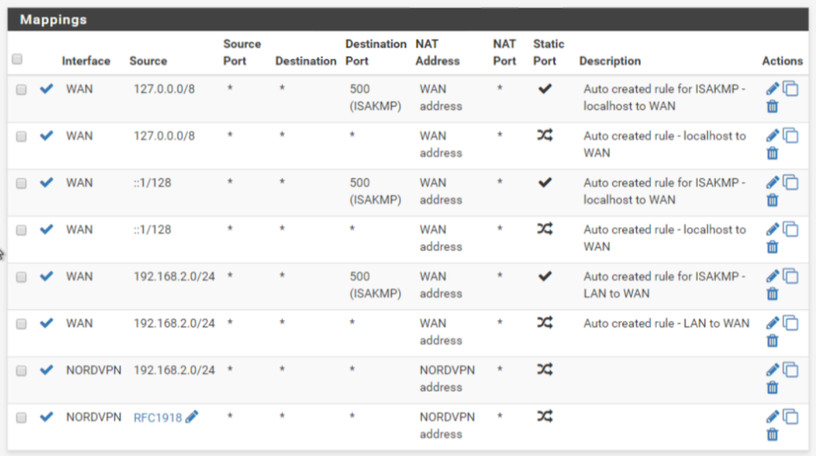Image resolution: width=816 pixels, height=456 pixels.
Task: Copy the ::1/128 ISAKMP localhost mapping
Action: (x=790, y=183)
